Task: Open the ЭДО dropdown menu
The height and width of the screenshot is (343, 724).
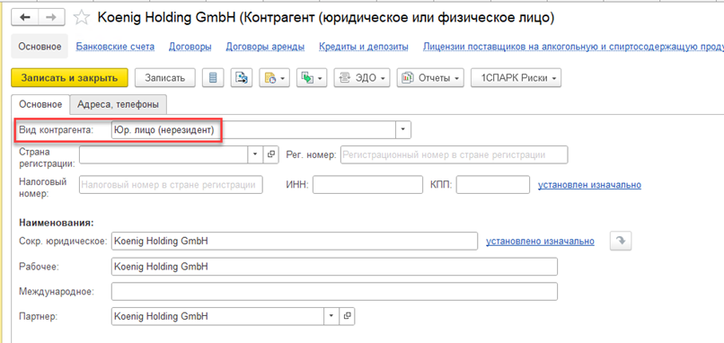Action: [x=362, y=78]
